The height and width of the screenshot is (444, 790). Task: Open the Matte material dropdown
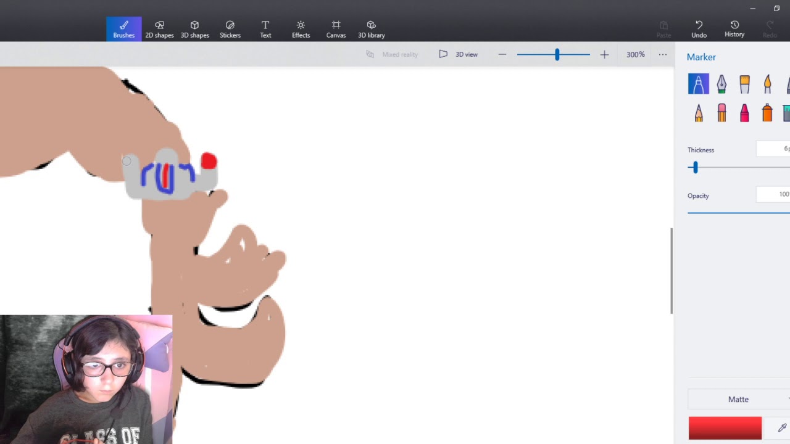point(739,400)
